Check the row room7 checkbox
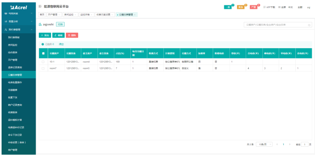The width and height of the screenshot is (315, 155). (43, 68)
